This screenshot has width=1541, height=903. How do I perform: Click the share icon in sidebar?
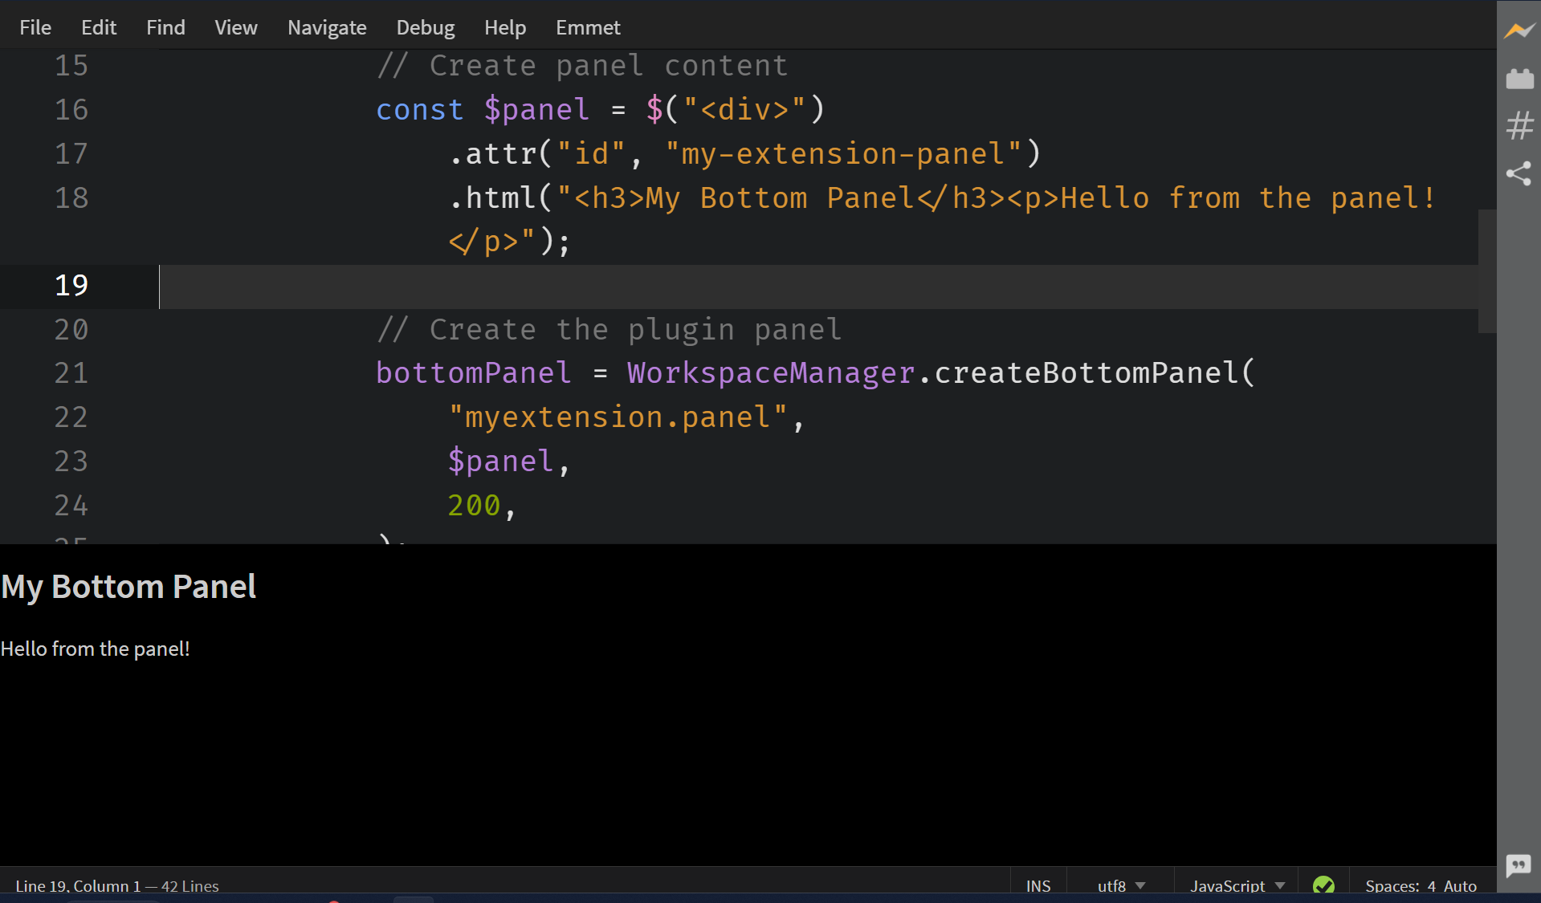pos(1519,173)
